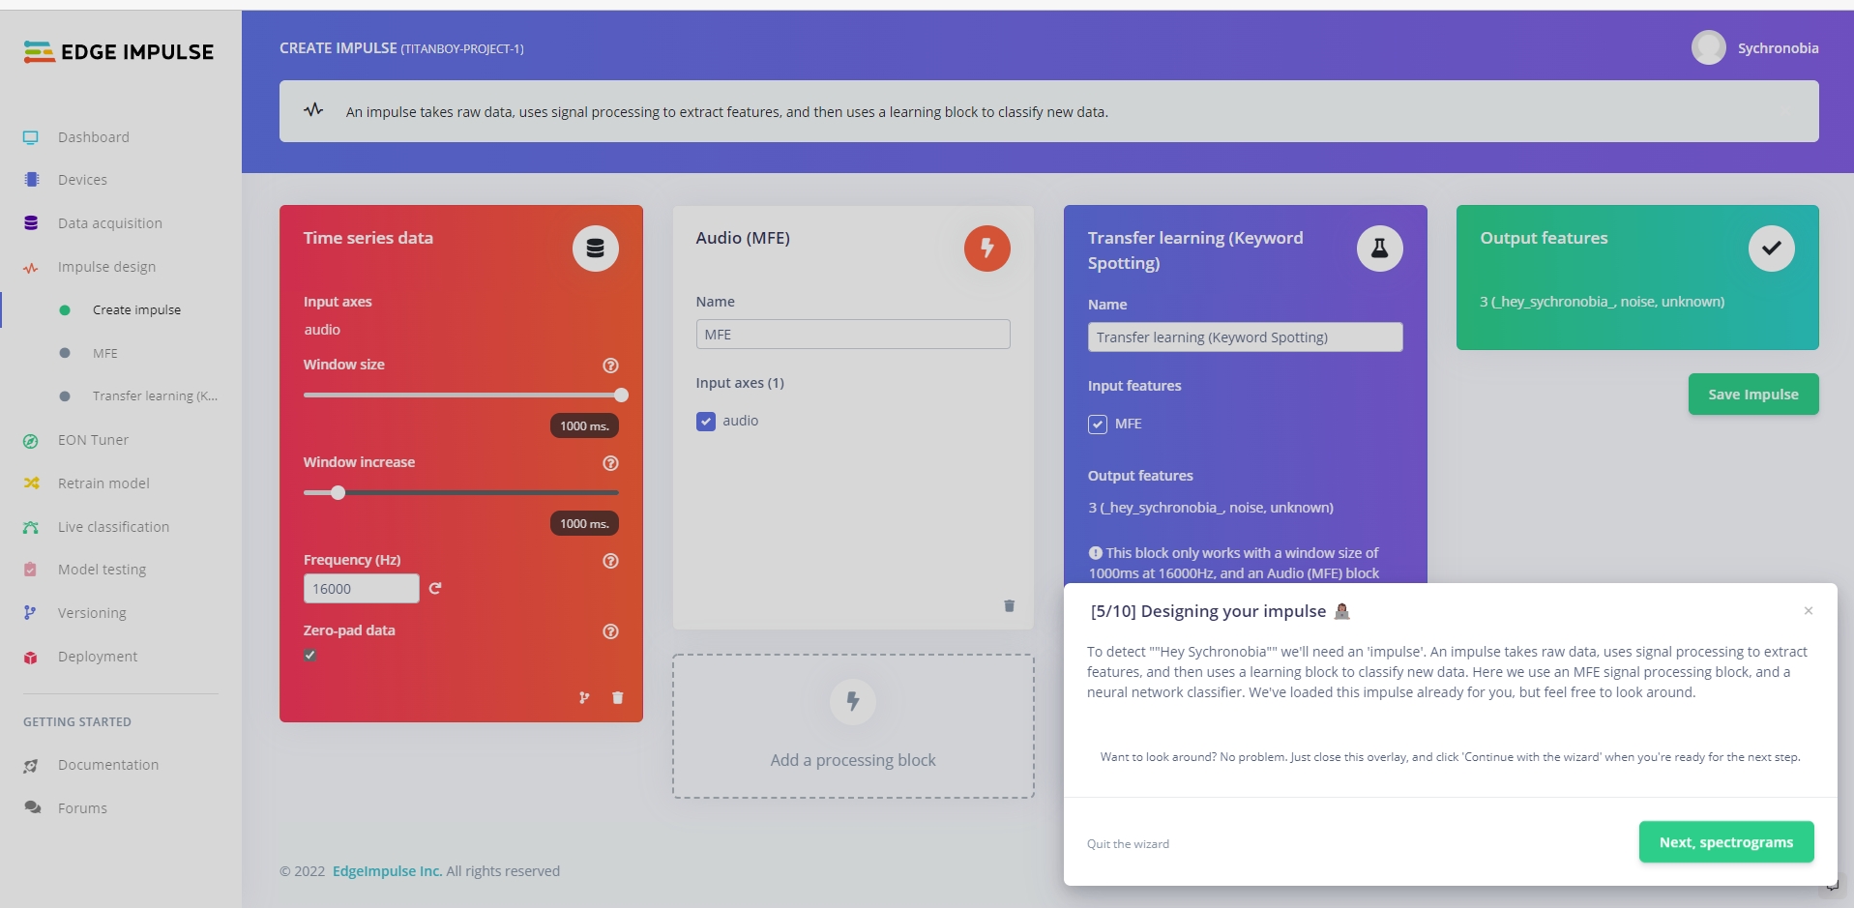Uncheck the audio input axis checkbox
1854x908 pixels.
tap(706, 421)
